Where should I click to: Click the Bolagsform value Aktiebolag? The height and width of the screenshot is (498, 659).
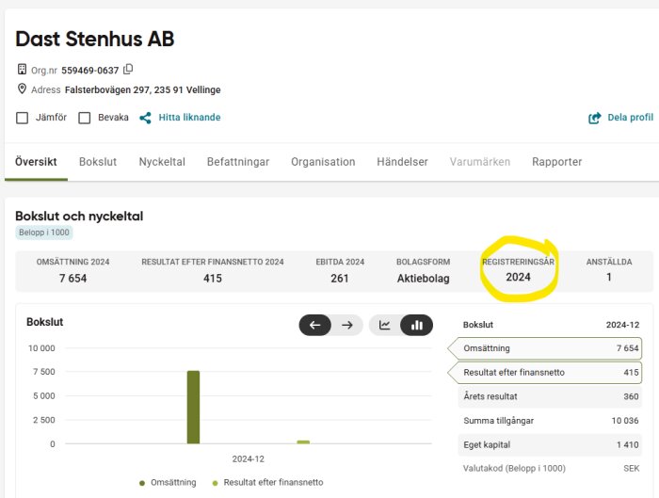click(x=424, y=279)
